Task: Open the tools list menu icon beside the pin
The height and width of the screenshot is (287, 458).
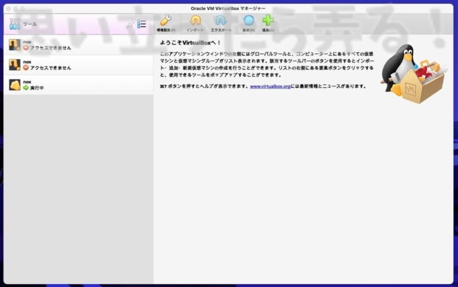Action: point(141,24)
